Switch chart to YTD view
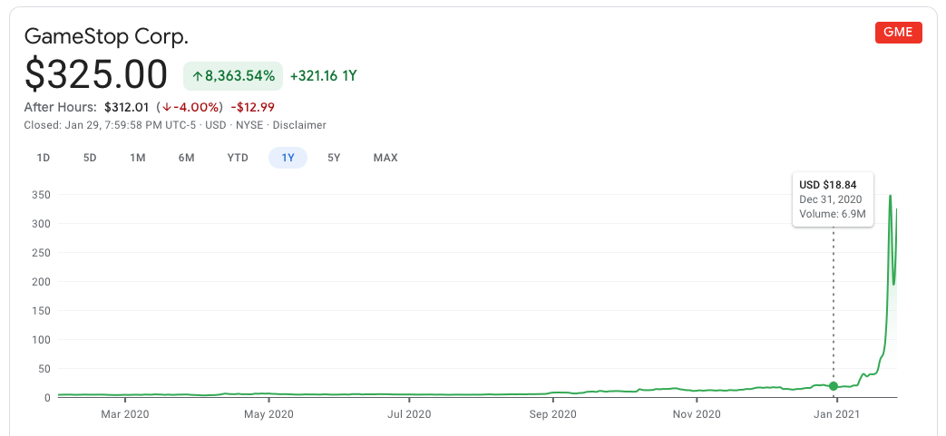 (238, 158)
